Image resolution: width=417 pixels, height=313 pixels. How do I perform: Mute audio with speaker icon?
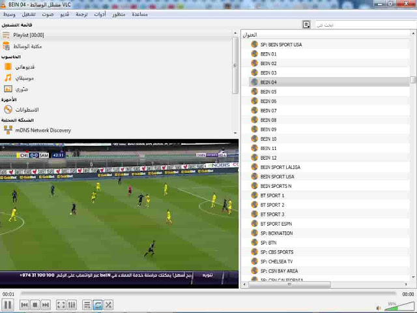[379, 308]
